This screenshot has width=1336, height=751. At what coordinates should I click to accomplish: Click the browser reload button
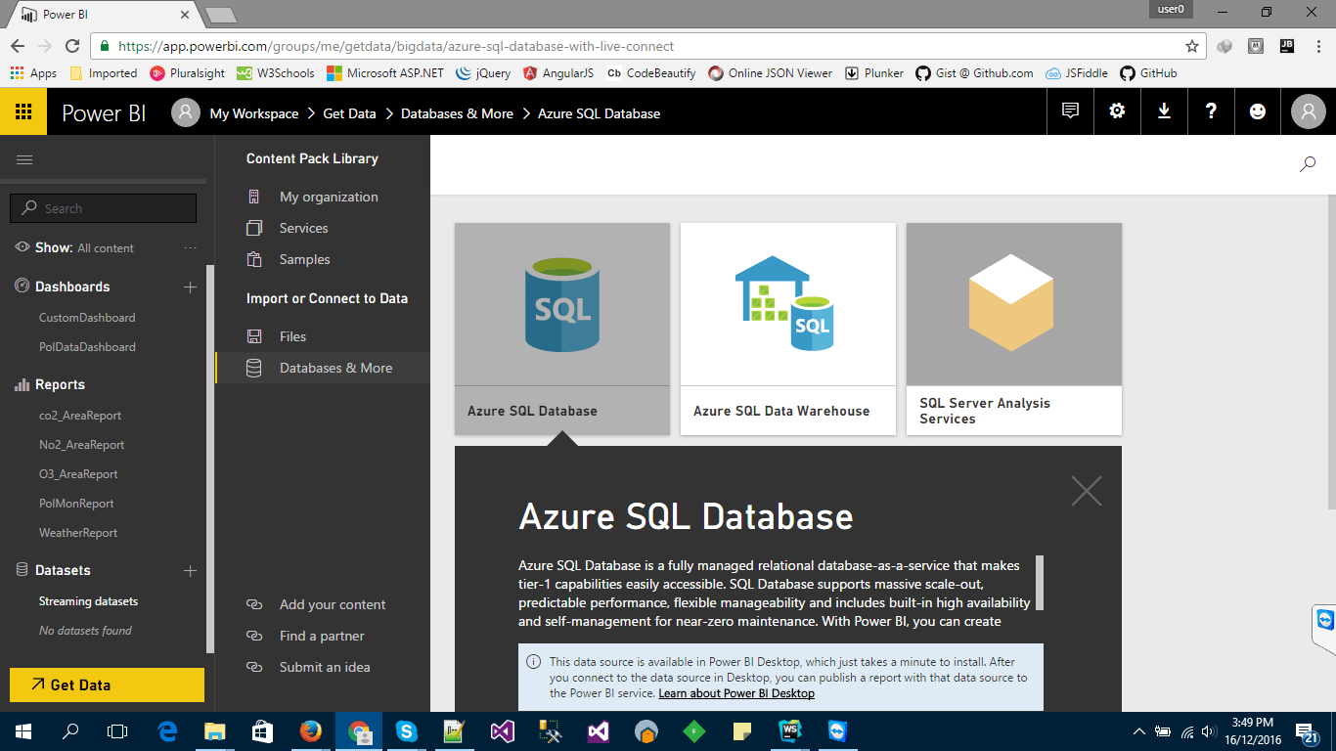(x=72, y=46)
